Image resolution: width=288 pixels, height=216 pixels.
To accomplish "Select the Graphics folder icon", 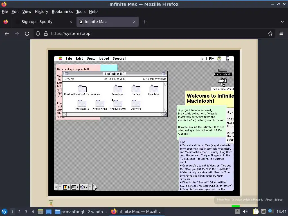I will [x=154, y=89].
